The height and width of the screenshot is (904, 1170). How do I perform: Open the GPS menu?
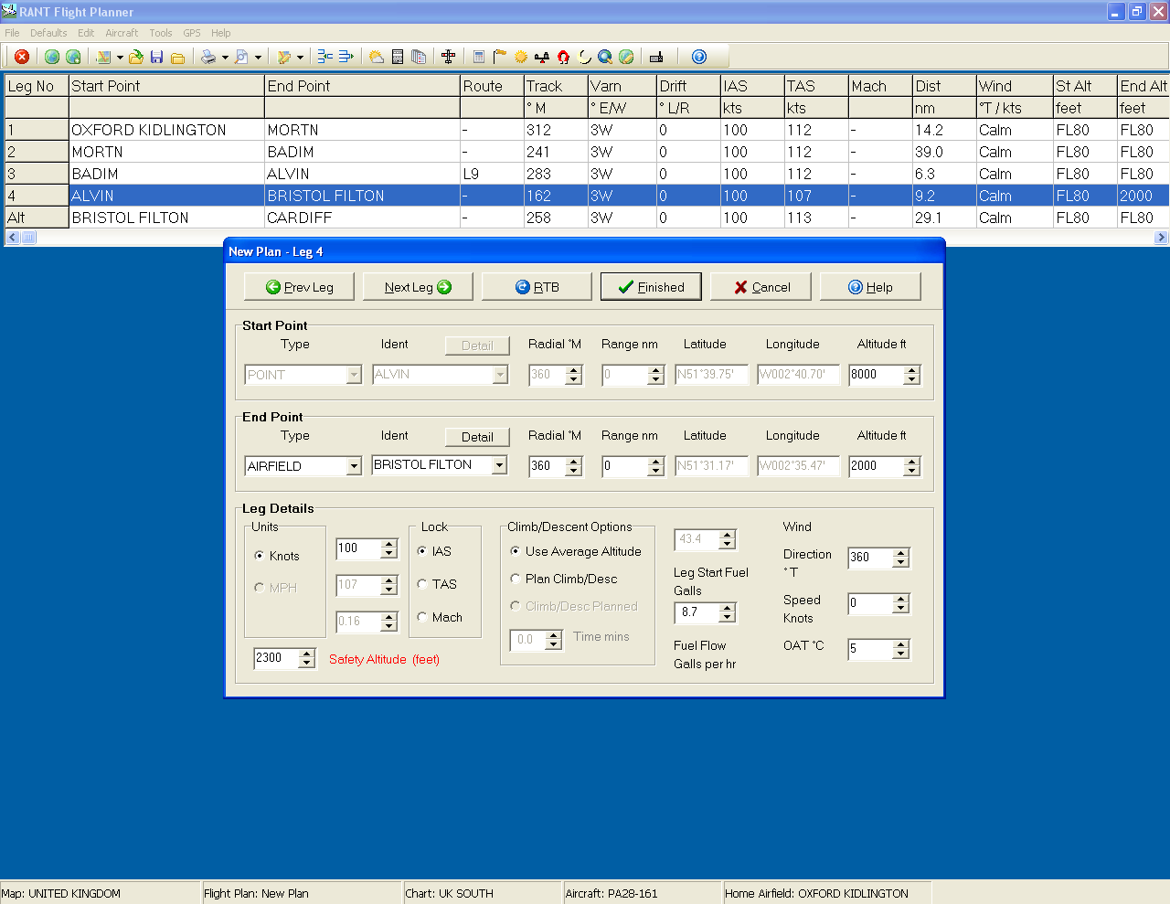192,33
